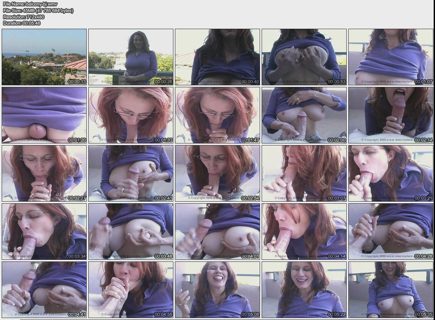Click the 00:05:35 timestamp label
The image size is (435, 320).
tap(423, 315)
